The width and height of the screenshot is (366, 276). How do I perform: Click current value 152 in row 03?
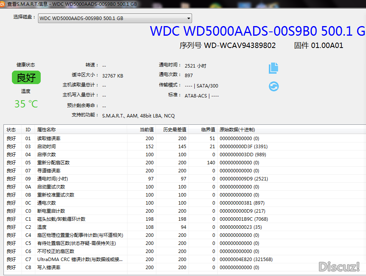(149, 147)
